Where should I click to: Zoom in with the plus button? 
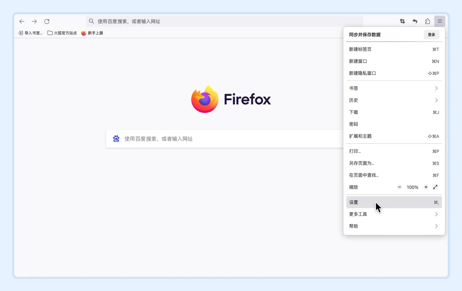click(426, 187)
